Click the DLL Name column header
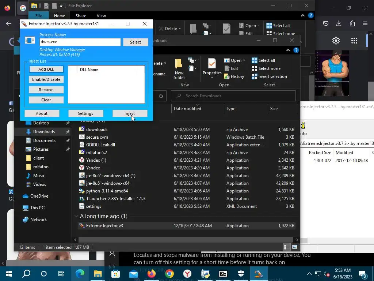Image resolution: width=374 pixels, height=281 pixels. click(89, 70)
